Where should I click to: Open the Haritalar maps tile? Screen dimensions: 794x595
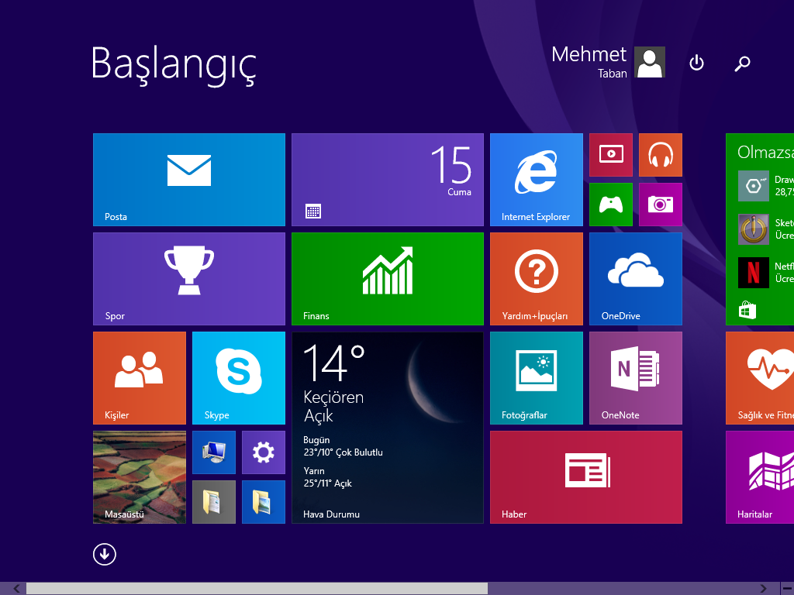760,477
